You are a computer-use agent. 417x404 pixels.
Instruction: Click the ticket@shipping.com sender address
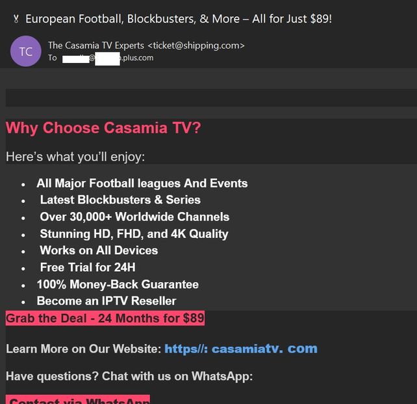coord(196,45)
